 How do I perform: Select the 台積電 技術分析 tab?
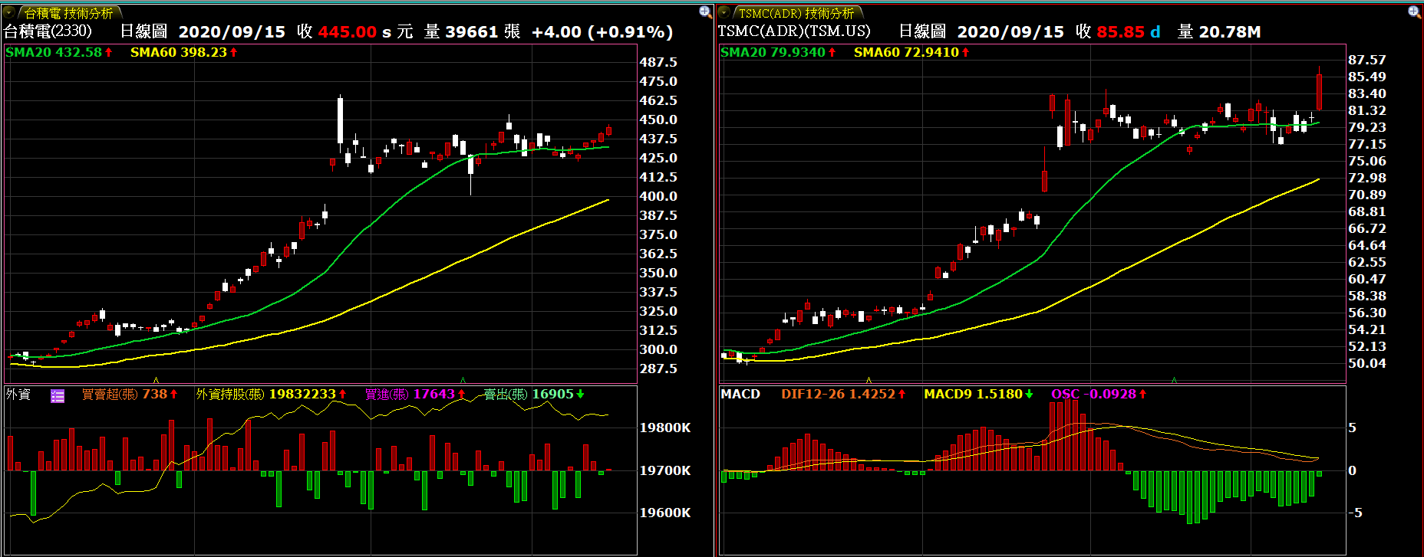point(68,13)
